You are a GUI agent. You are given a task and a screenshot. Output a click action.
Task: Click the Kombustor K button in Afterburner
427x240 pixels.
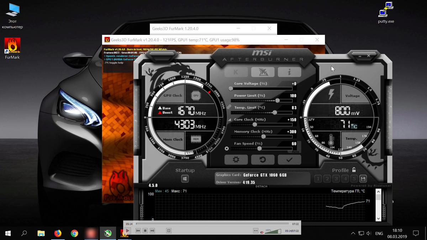(236, 72)
